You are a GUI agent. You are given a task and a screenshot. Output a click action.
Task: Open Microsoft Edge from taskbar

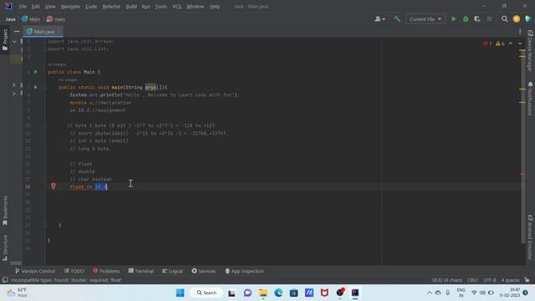(x=278, y=293)
